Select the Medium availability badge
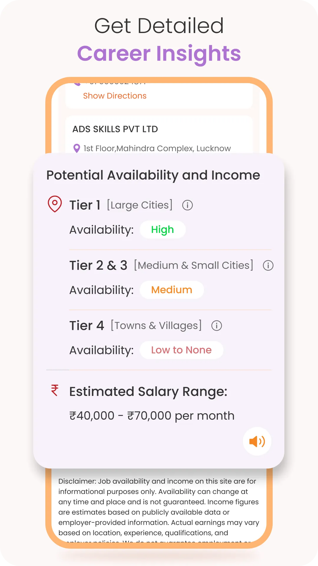318x566 pixels. coord(172,290)
